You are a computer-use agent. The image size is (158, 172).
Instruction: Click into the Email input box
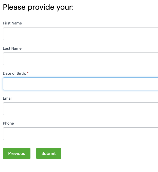pyautogui.click(x=80, y=109)
